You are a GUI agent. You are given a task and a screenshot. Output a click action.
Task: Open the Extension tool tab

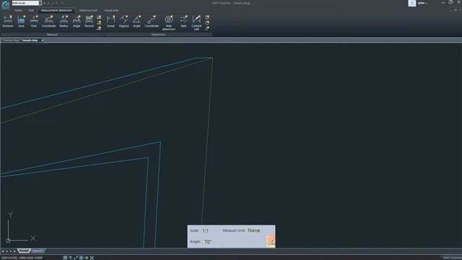(88, 10)
